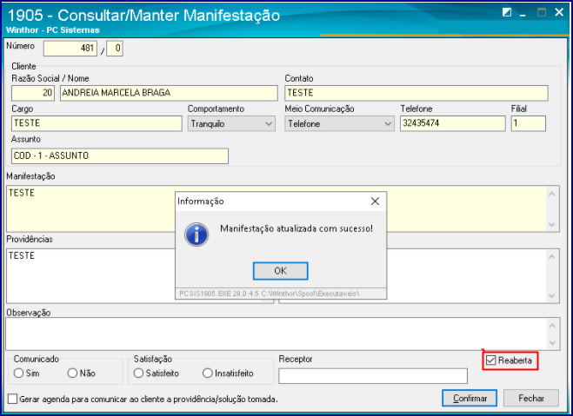Screen dimensions: 573x416
Task: Open the Meio Comunicação dropdown
Action: pos(339,123)
